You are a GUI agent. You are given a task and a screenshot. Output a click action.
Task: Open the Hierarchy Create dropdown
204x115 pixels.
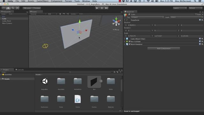coord(4,14)
